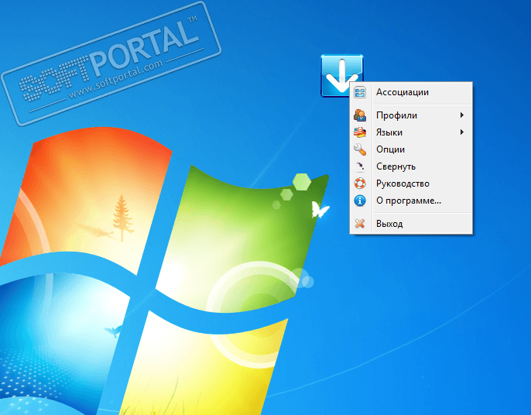This screenshot has height=415, width=531.
Task: Expand the arrow next to Профили
Action: coord(462,115)
